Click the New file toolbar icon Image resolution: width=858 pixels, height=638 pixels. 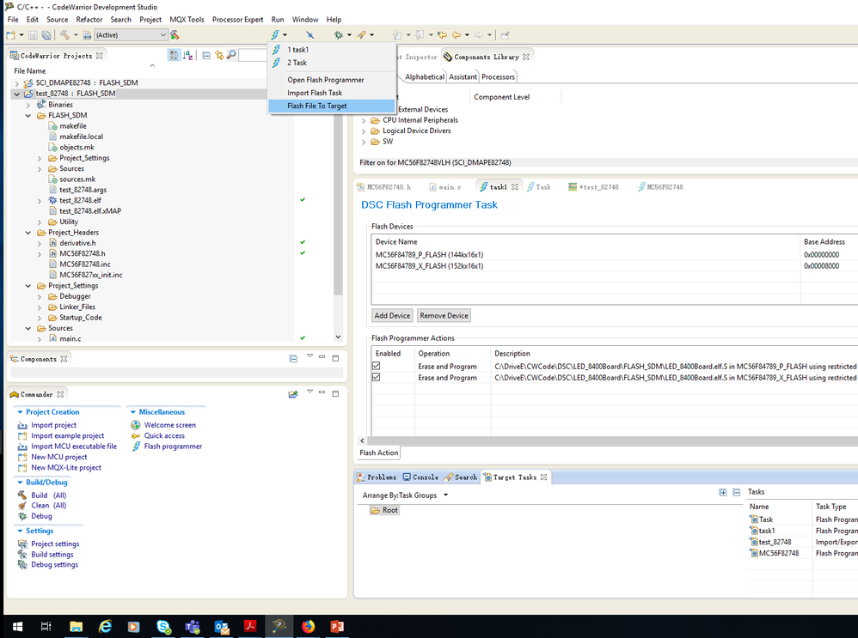10,35
